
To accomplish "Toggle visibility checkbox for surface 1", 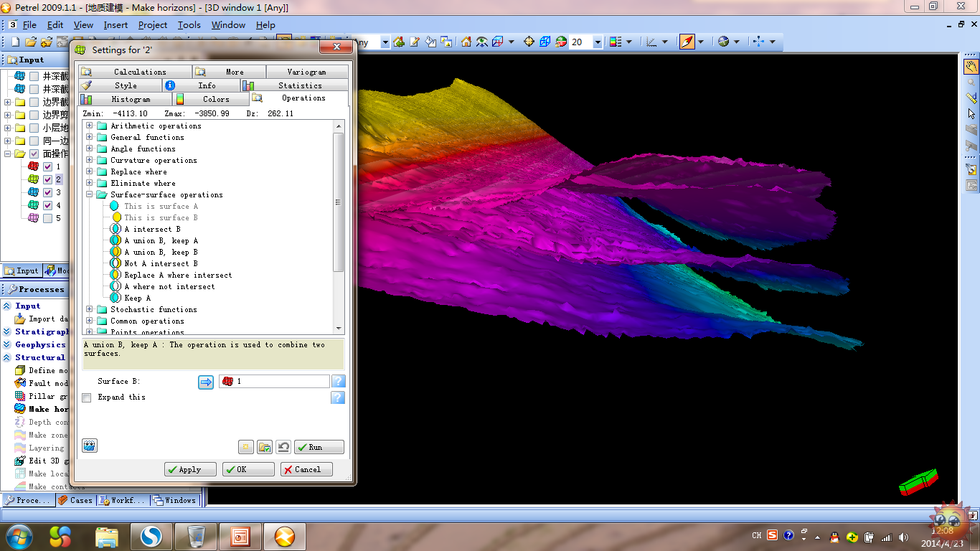I will click(48, 166).
